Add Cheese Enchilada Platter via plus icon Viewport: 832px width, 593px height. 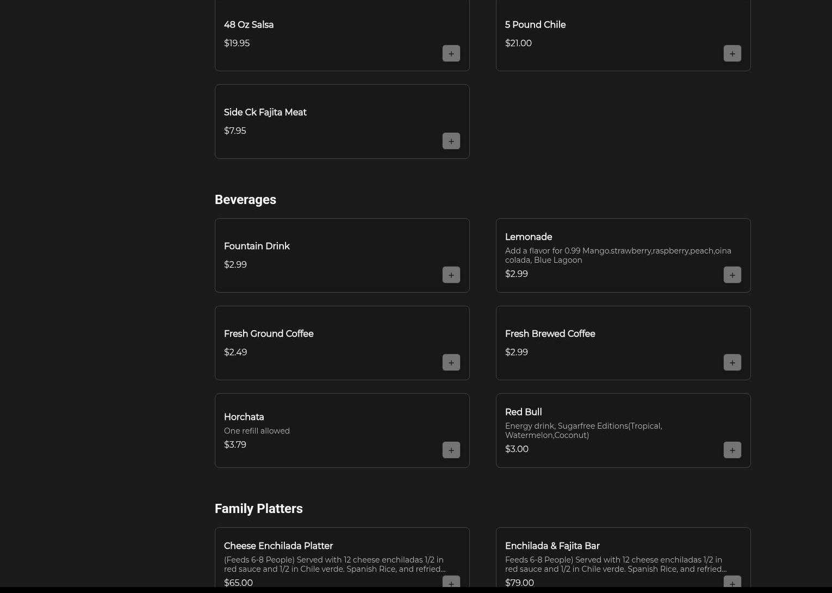(x=451, y=582)
